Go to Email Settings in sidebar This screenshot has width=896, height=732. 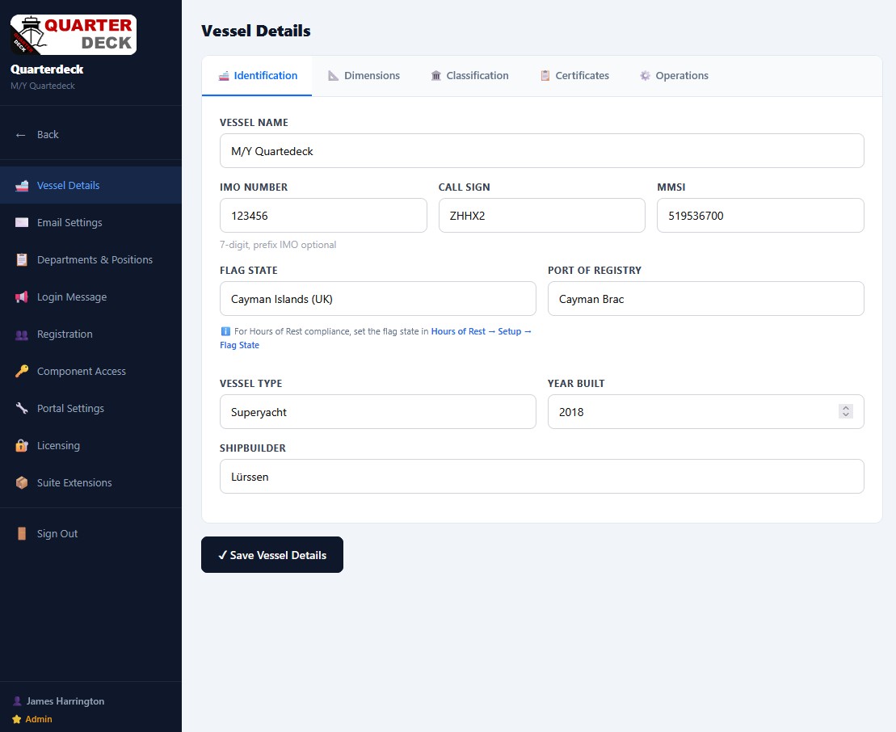click(x=90, y=223)
